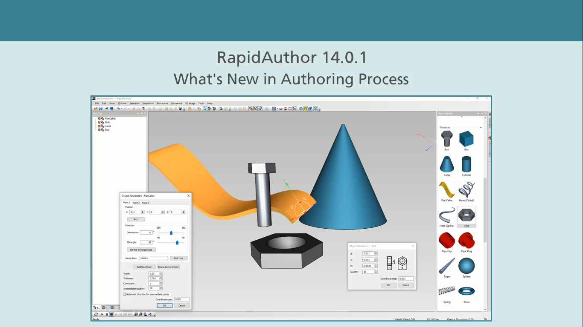Insert a Sphere primitive from gallery

[466, 268]
